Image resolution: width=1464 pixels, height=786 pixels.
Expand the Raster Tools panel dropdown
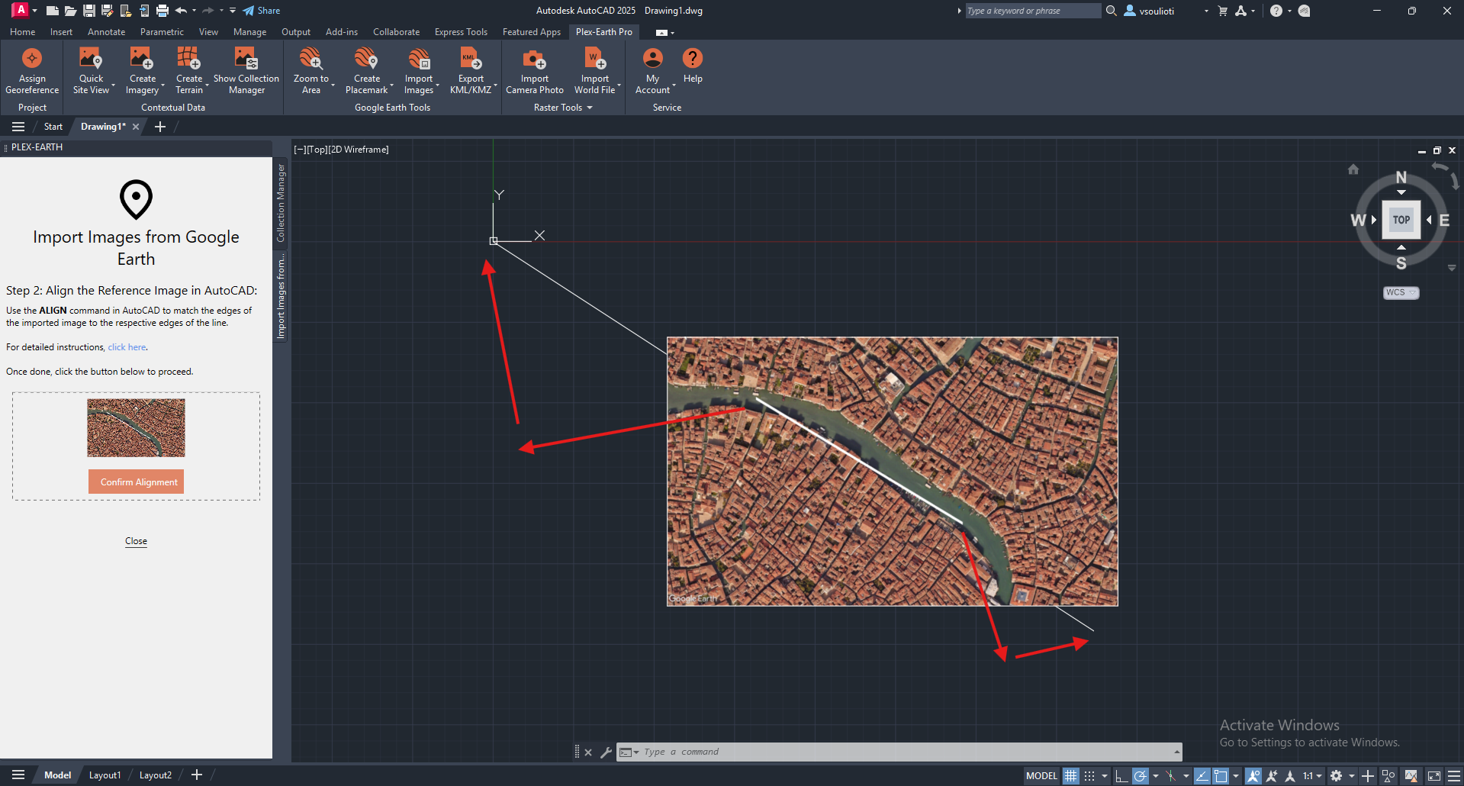590,108
